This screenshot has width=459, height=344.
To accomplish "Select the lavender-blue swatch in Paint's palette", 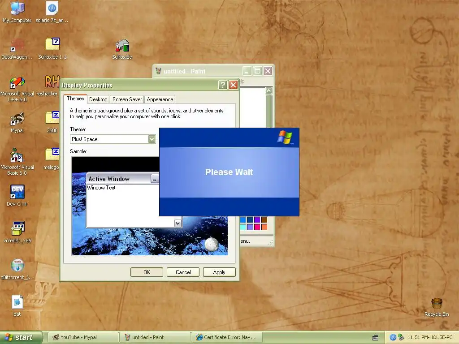I will click(250, 227).
